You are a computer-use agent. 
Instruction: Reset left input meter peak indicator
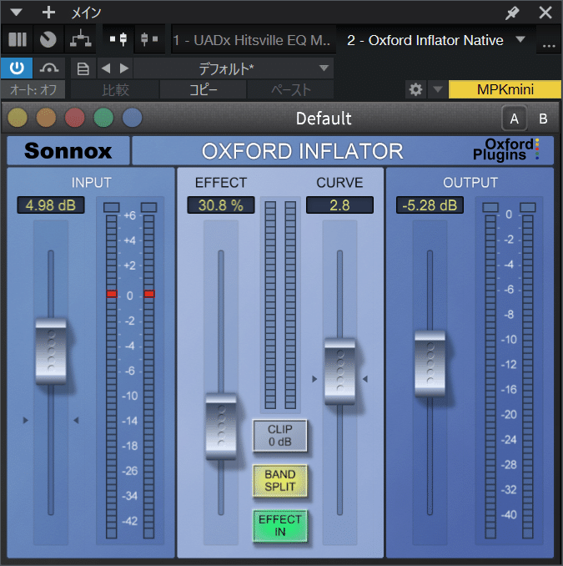click(112, 207)
